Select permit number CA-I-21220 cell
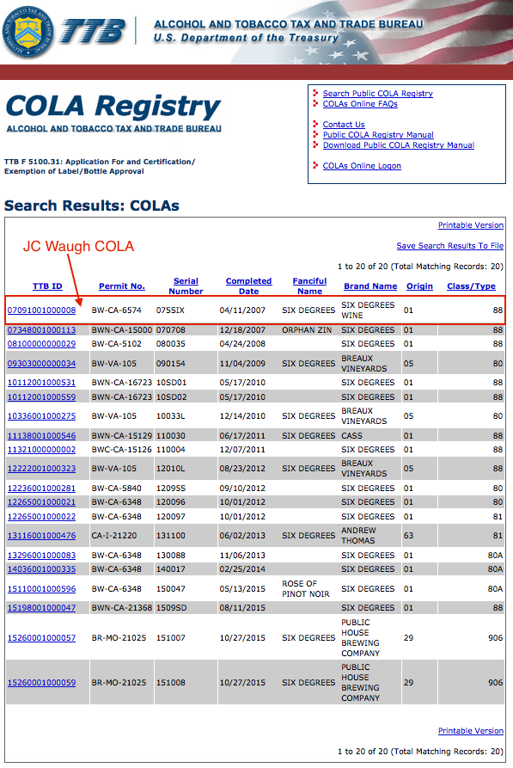Viewport: 513px width, 768px height. coord(114,535)
